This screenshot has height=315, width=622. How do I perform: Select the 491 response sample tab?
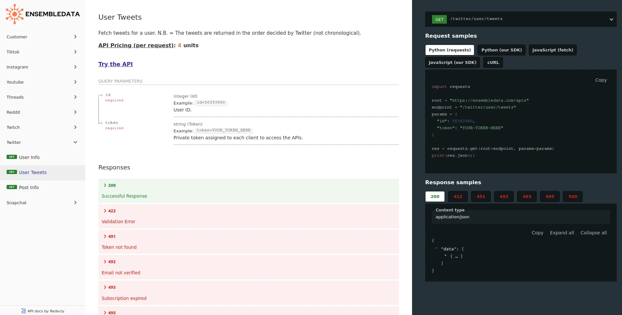[x=481, y=196]
